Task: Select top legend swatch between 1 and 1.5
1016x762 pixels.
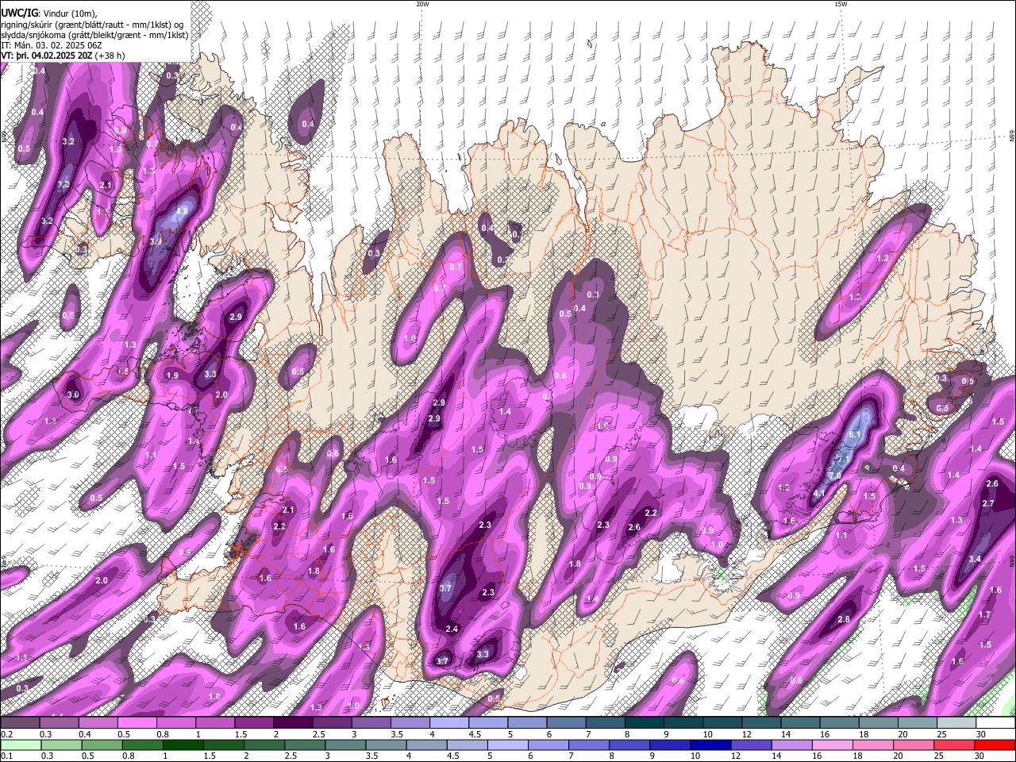Action: pos(216,723)
